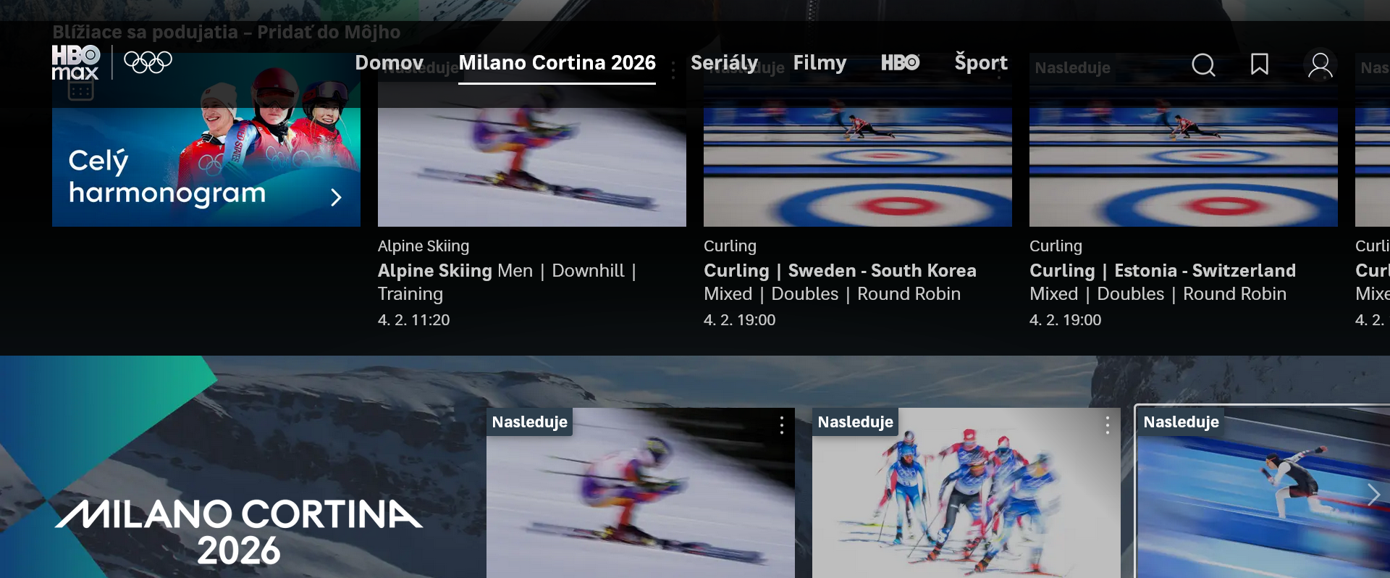Go to the Domov tab
This screenshot has height=578, width=1390.
pos(389,62)
